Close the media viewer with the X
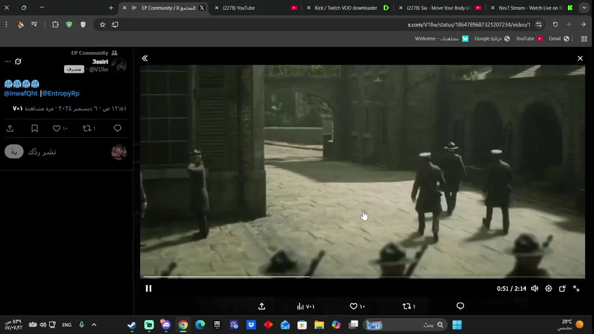Screen dimensions: 594x334 pyautogui.click(x=580, y=58)
